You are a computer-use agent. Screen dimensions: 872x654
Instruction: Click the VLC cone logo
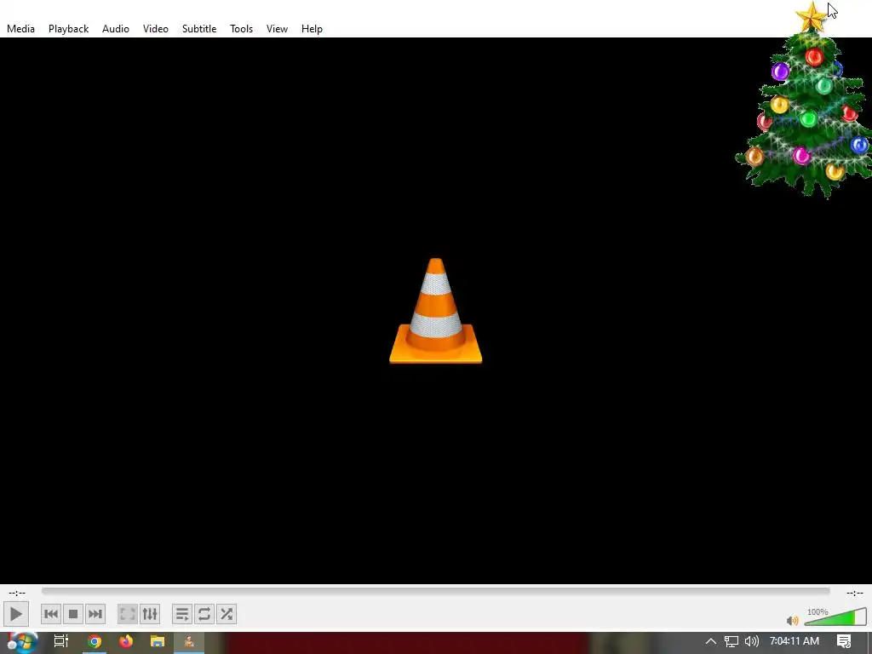[x=435, y=311]
